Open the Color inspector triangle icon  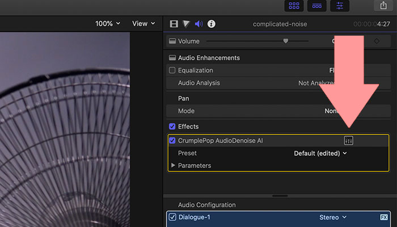(x=186, y=24)
